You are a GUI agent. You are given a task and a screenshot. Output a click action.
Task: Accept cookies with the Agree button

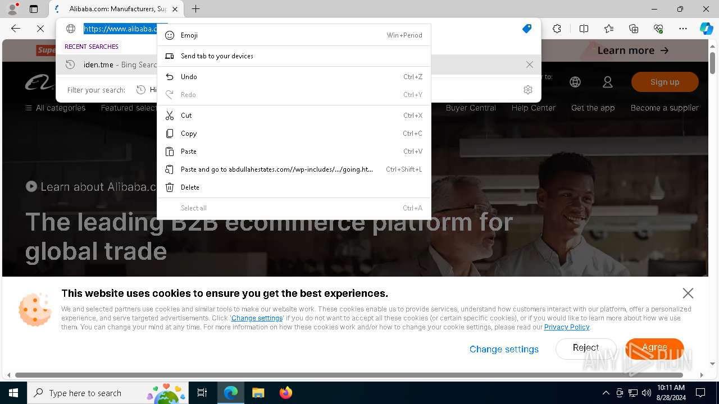tap(654, 348)
